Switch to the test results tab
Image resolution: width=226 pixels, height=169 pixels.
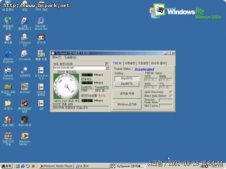(158, 63)
